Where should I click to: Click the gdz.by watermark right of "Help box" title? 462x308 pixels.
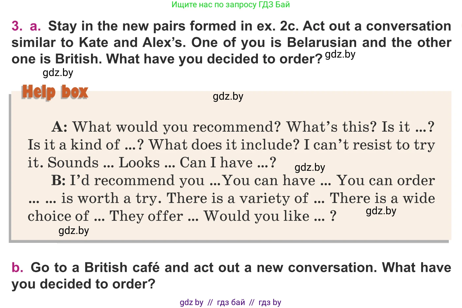tap(228, 96)
